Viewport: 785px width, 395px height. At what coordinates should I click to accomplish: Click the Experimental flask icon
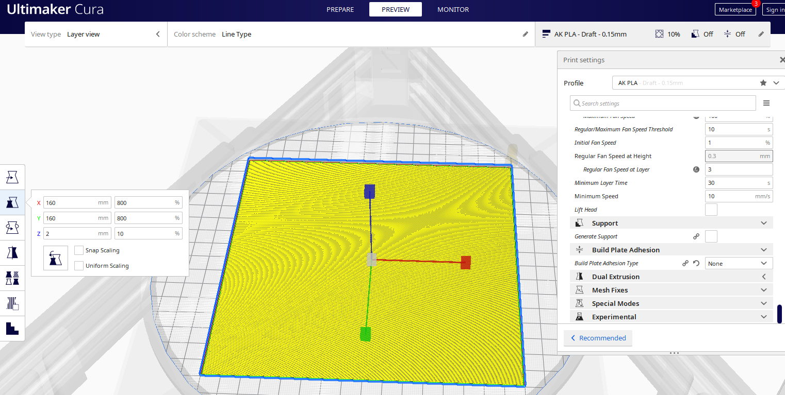pos(580,317)
